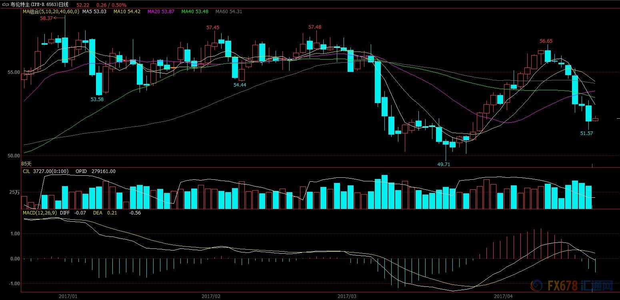
Task: Select the OPID 279161.00 open interest value
Action: click(96, 171)
